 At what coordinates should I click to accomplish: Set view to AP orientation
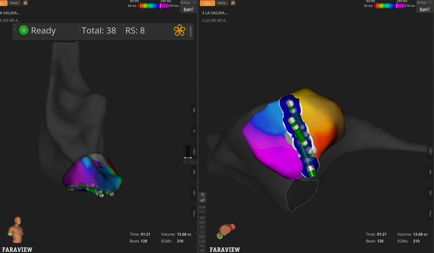202,250
